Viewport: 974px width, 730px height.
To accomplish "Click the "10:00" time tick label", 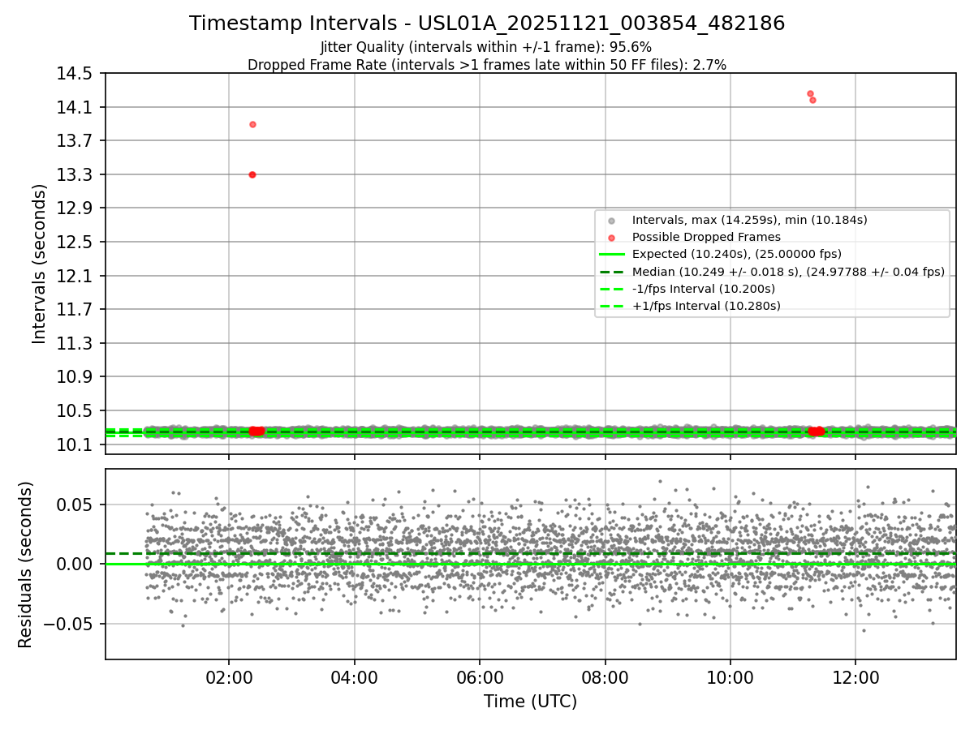I will tap(730, 677).
